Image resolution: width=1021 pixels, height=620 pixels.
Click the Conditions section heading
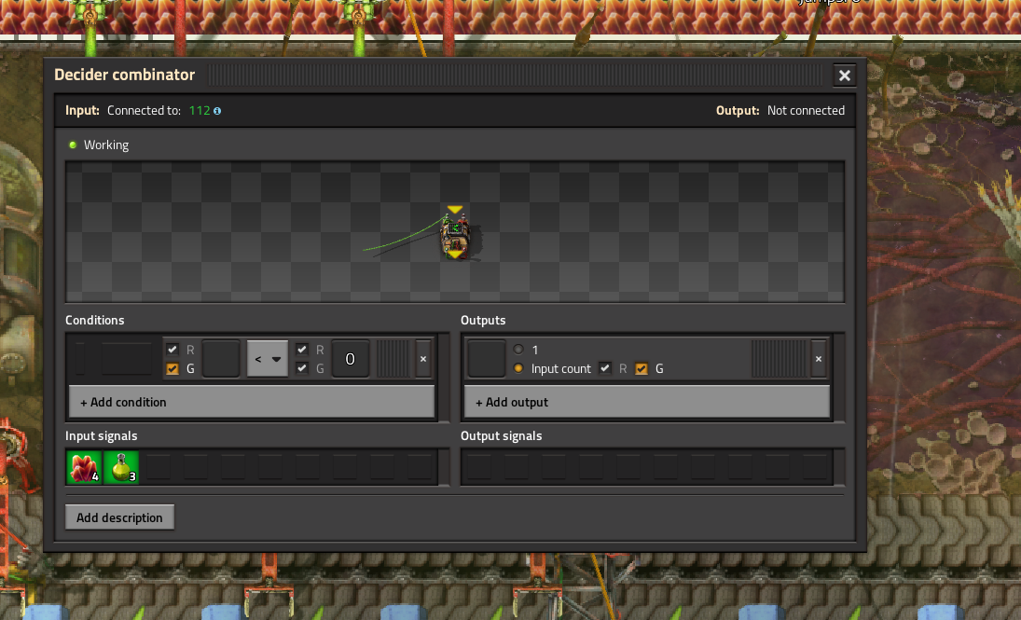(x=95, y=321)
